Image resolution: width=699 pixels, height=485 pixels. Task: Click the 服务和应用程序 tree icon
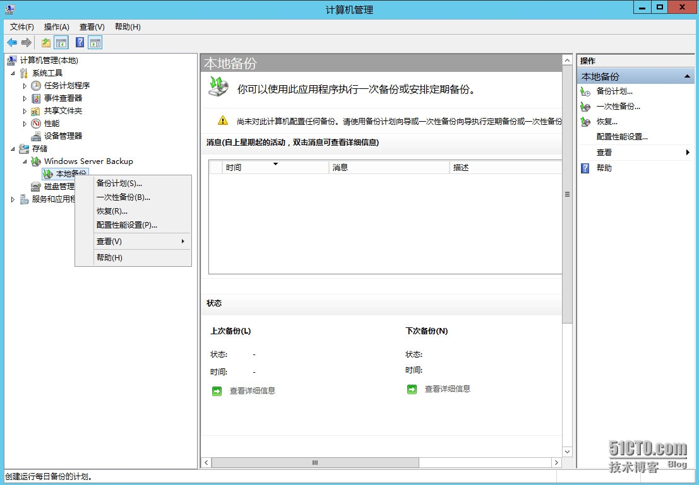[x=24, y=199]
